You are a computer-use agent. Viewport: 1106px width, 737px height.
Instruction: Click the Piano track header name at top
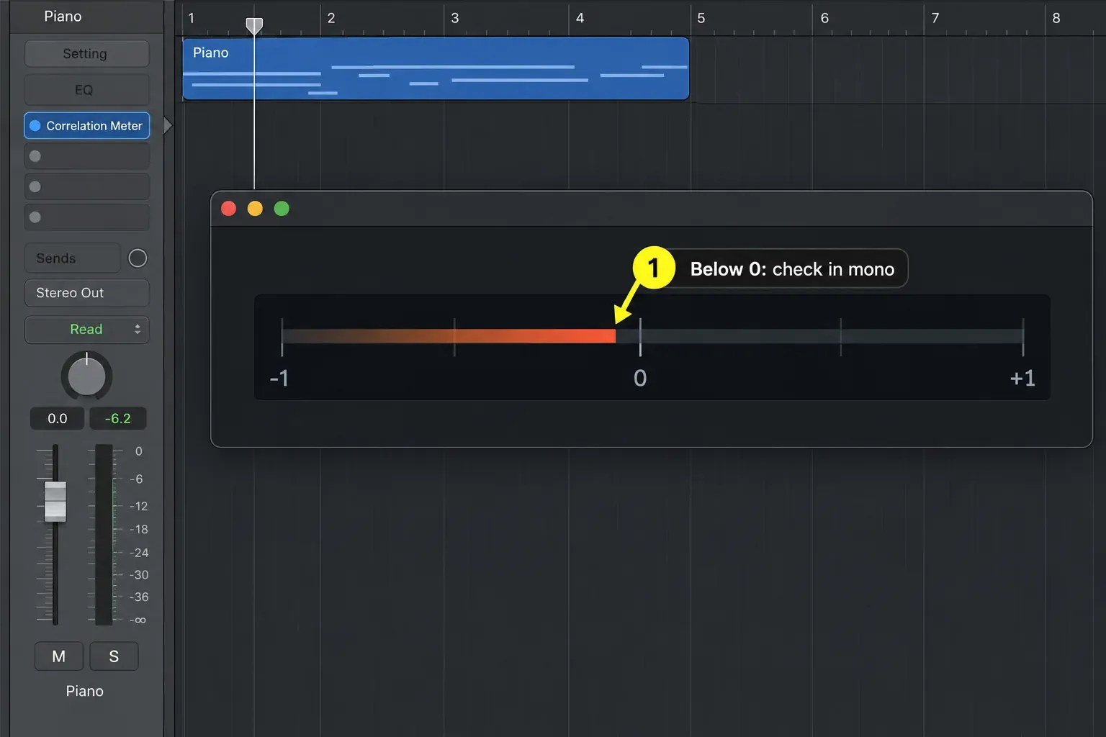63,17
